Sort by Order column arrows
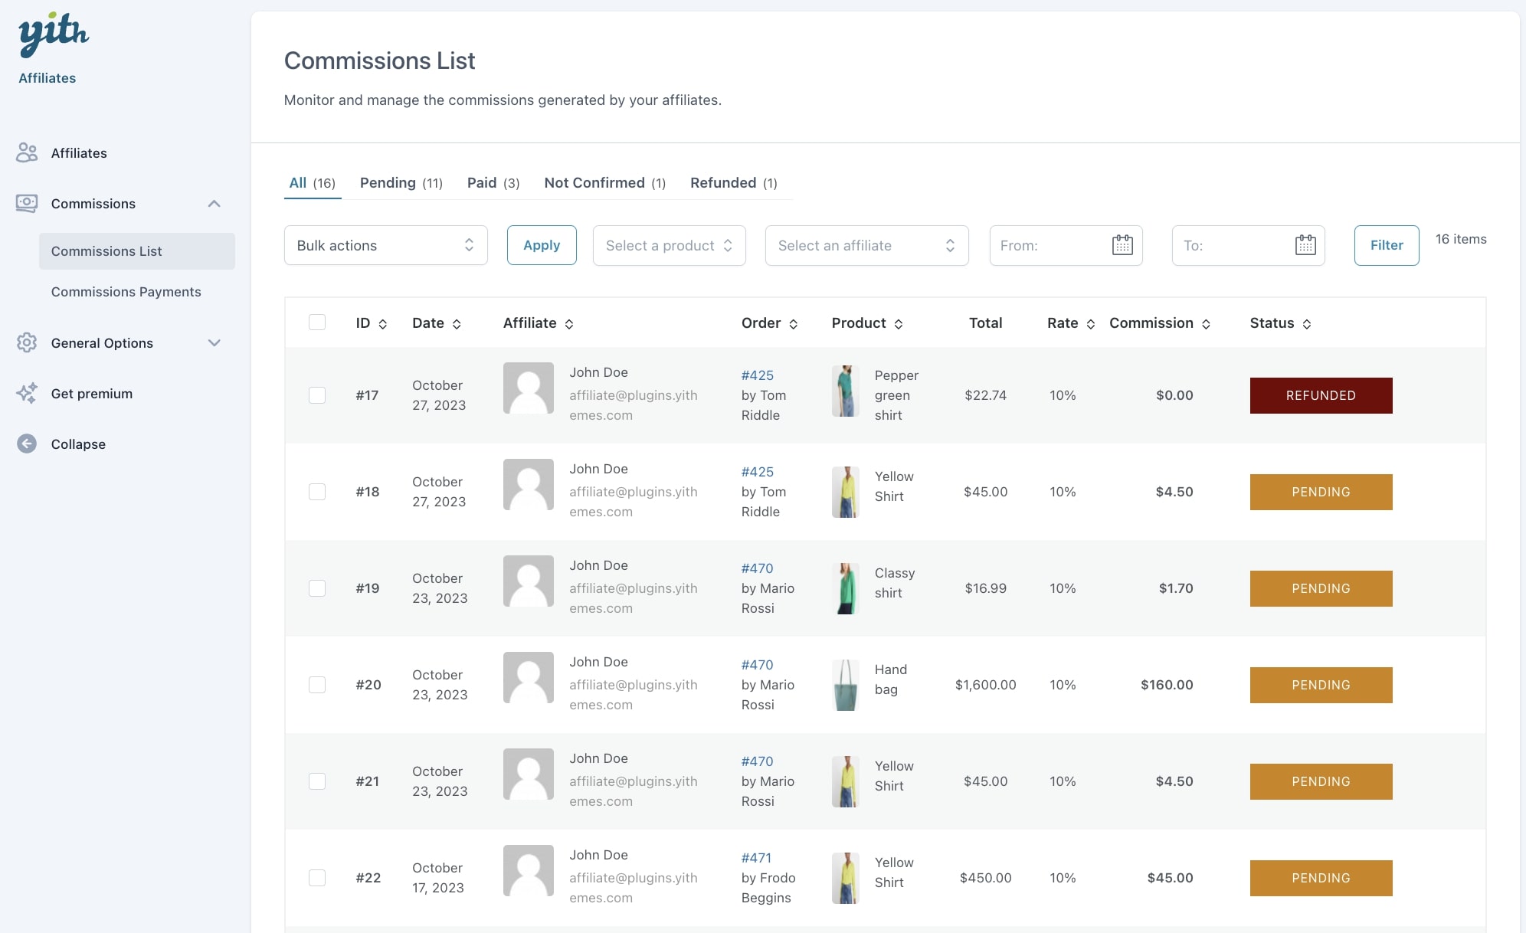 pyautogui.click(x=794, y=324)
